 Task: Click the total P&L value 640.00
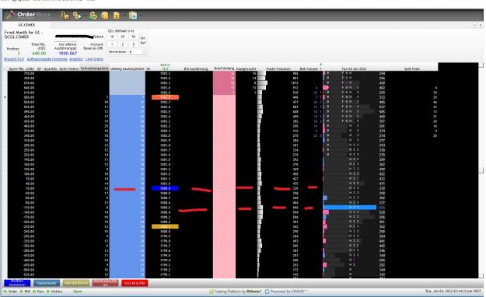39,54
